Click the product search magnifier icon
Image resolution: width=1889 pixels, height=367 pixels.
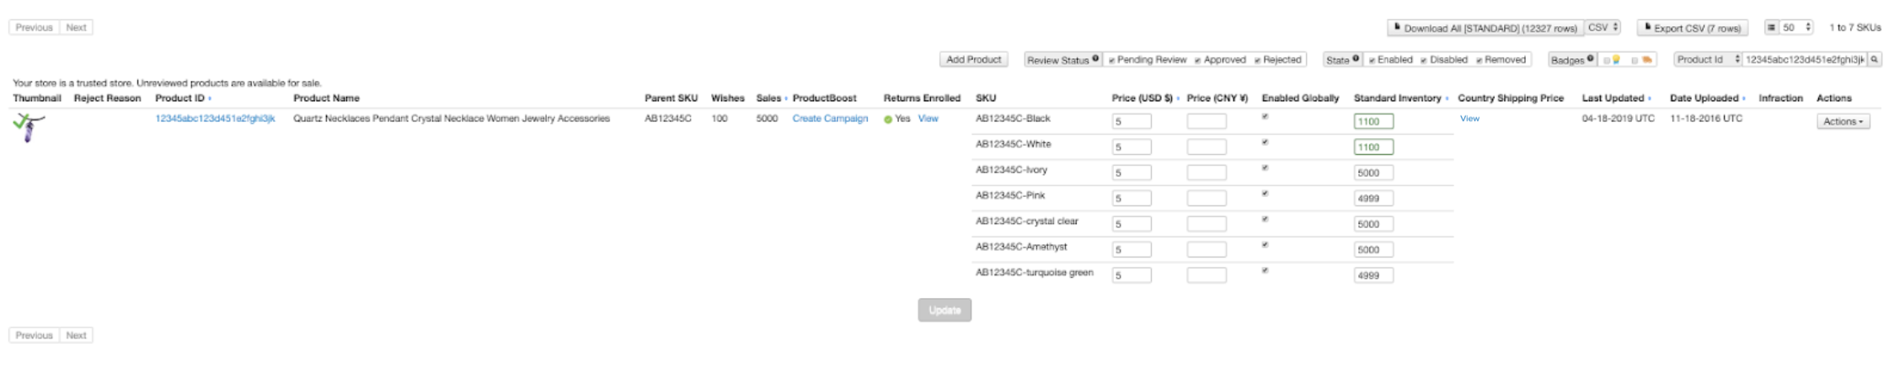click(x=1874, y=60)
